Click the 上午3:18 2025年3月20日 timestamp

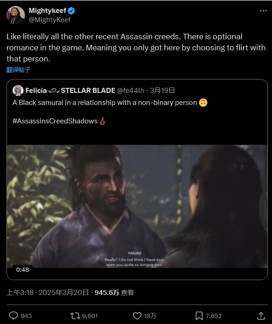(48, 293)
